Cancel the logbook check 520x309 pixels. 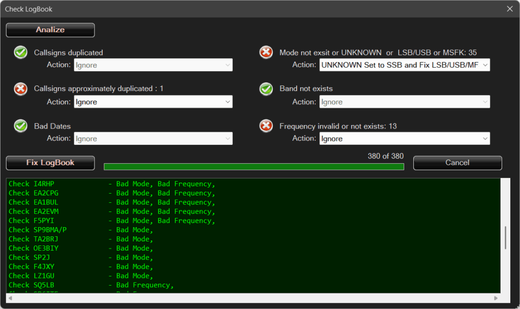[457, 163]
